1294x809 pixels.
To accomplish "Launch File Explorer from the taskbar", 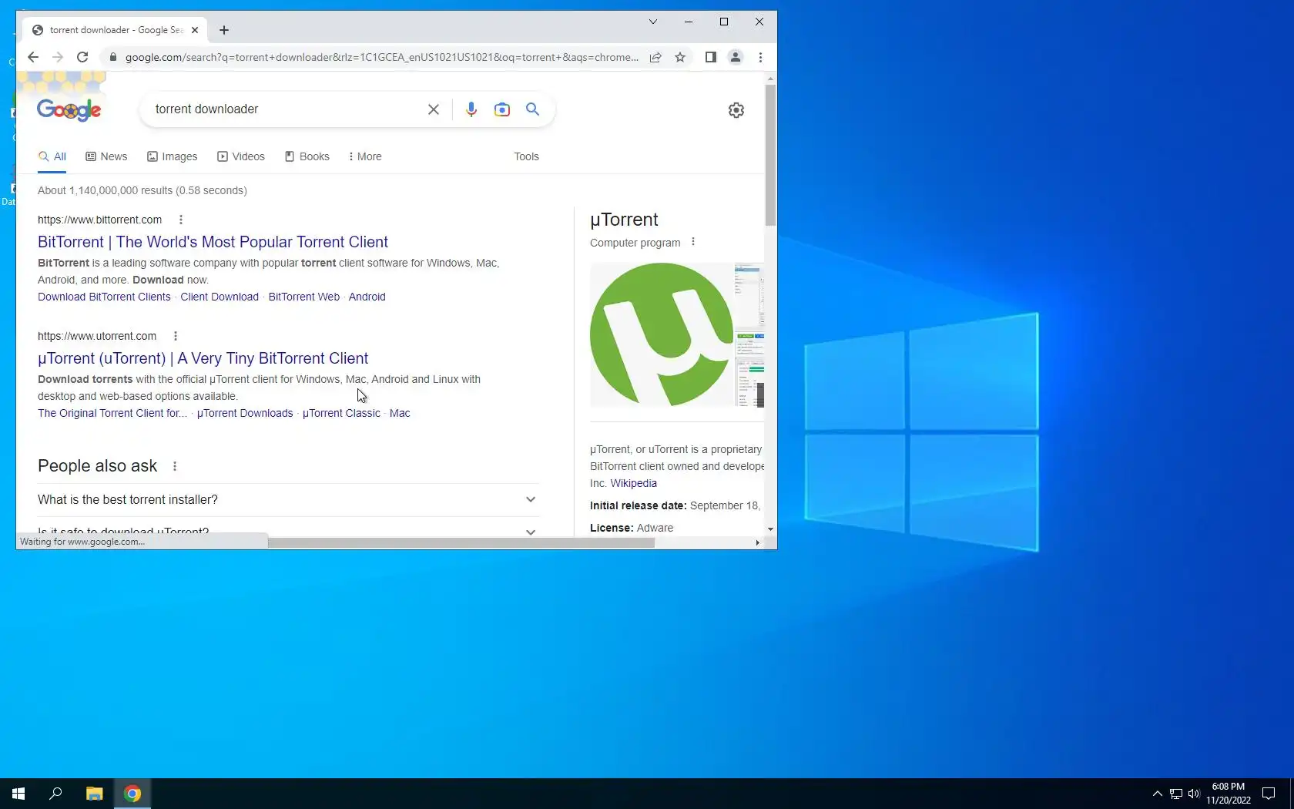I will point(94,794).
